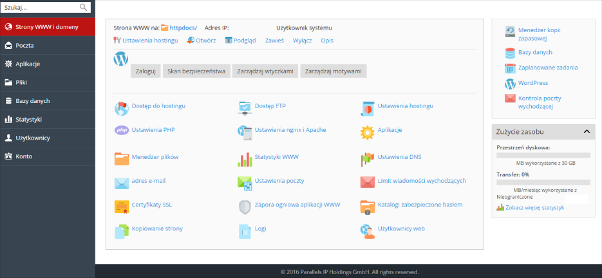Image resolution: width=602 pixels, height=278 pixels.
Task: Click Zarządzaj wtyczkami button
Action: [x=265, y=71]
